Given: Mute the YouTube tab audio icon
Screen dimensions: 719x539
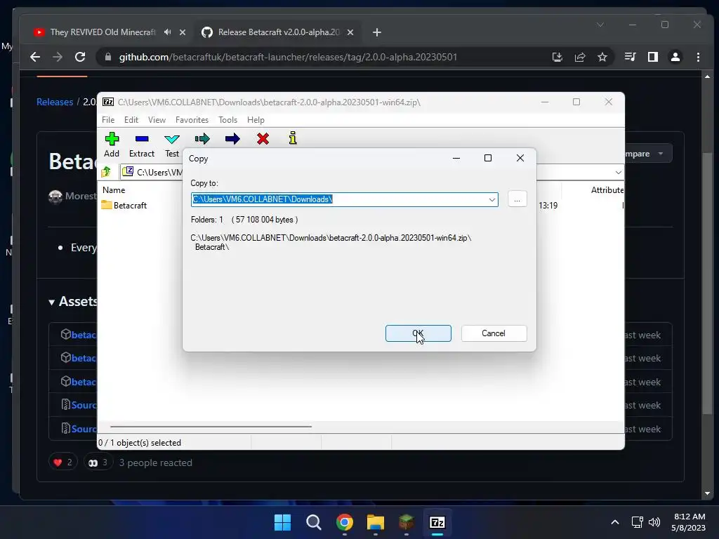Looking at the screenshot, I should click(167, 32).
